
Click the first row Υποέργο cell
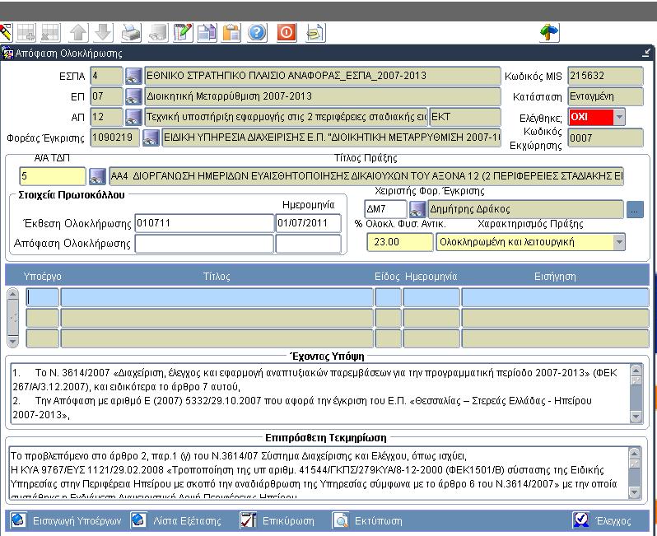point(42,297)
